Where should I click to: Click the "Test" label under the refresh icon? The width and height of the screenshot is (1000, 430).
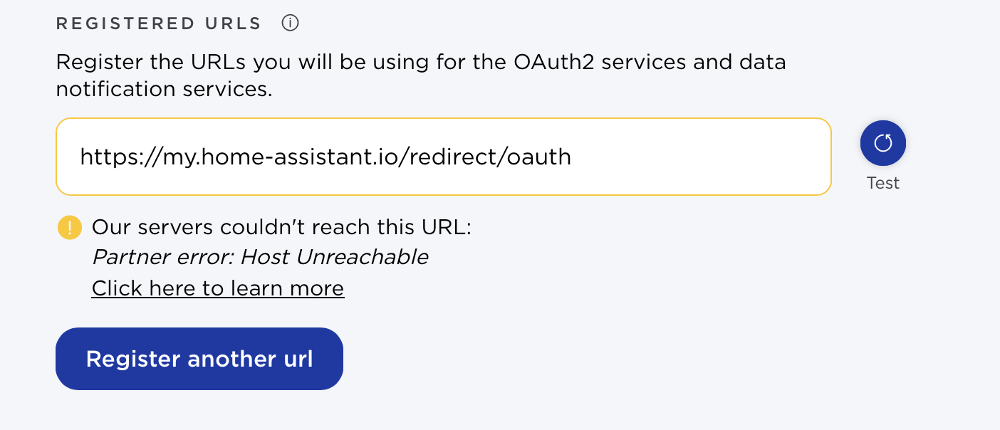tap(883, 183)
